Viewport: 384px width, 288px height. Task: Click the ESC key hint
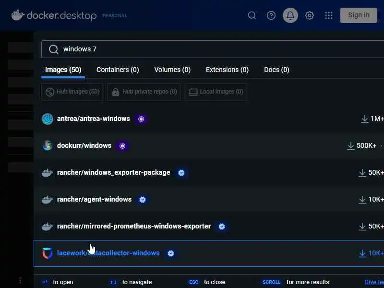tap(193, 282)
